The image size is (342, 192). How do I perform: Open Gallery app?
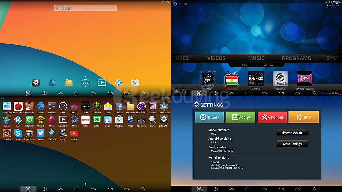tap(153, 108)
